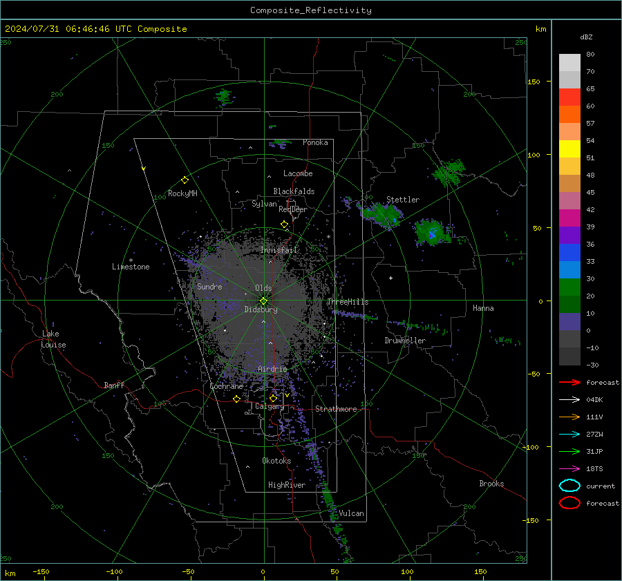Viewport: 622px width, 581px height.
Task: Click the light gray 80 dBZ legend swatch
Action: [569, 62]
